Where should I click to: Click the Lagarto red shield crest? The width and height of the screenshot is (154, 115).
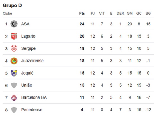14,36
